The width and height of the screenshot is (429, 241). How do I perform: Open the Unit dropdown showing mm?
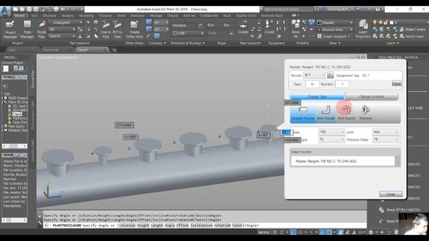click(385, 132)
